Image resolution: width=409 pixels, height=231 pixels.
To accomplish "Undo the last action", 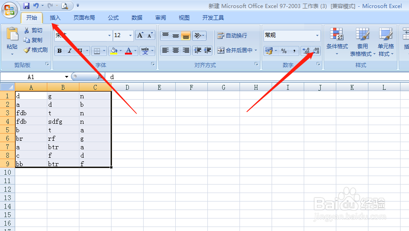I will coord(36,5).
